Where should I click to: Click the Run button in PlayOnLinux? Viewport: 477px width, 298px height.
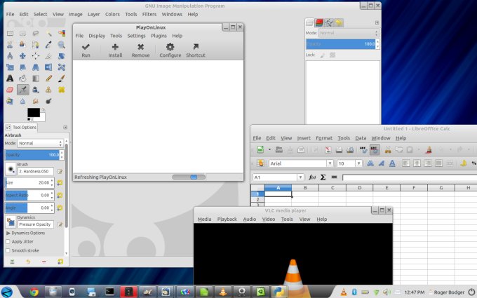pyautogui.click(x=86, y=47)
